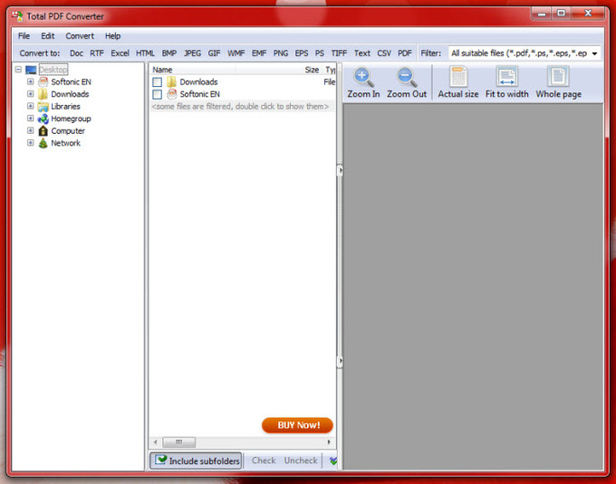Expand the Libraries tree node
The image size is (616, 484).
tap(30, 106)
